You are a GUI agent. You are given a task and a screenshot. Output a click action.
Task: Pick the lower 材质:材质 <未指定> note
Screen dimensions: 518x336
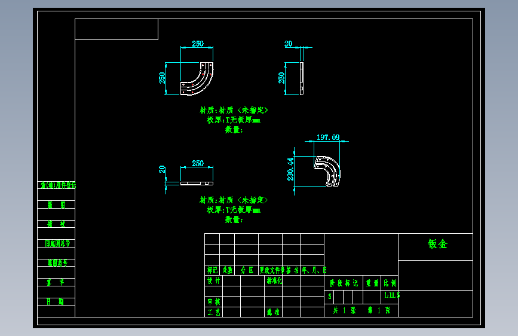234,200
